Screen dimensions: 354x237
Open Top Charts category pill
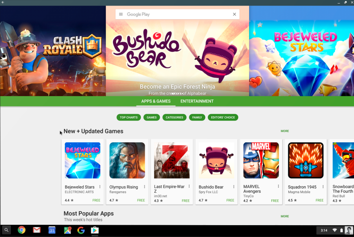click(x=129, y=117)
